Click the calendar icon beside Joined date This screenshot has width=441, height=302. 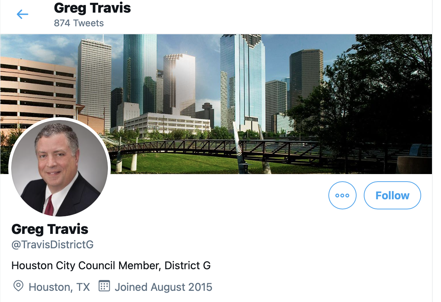104,286
